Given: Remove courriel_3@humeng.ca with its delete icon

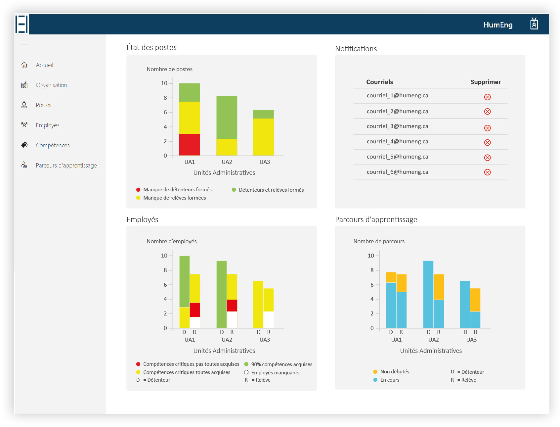Looking at the screenshot, I should (x=487, y=128).
